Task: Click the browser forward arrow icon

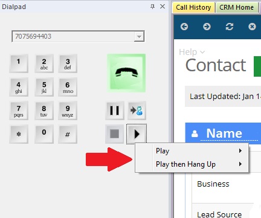Action: 207,27
